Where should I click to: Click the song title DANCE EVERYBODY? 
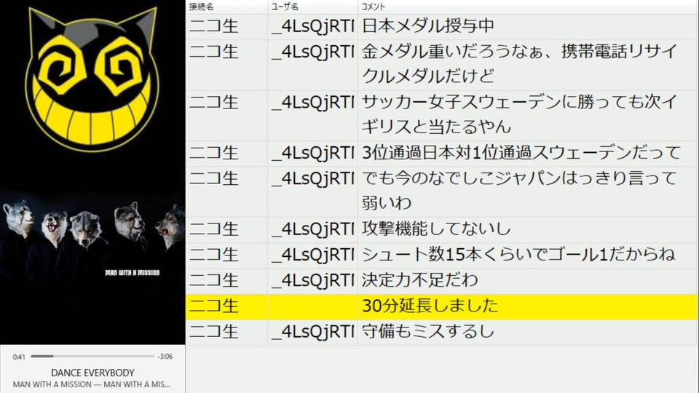point(92,373)
